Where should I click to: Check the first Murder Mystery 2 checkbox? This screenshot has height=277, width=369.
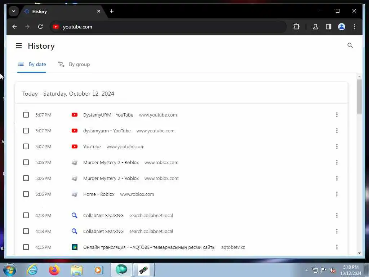pos(26,162)
